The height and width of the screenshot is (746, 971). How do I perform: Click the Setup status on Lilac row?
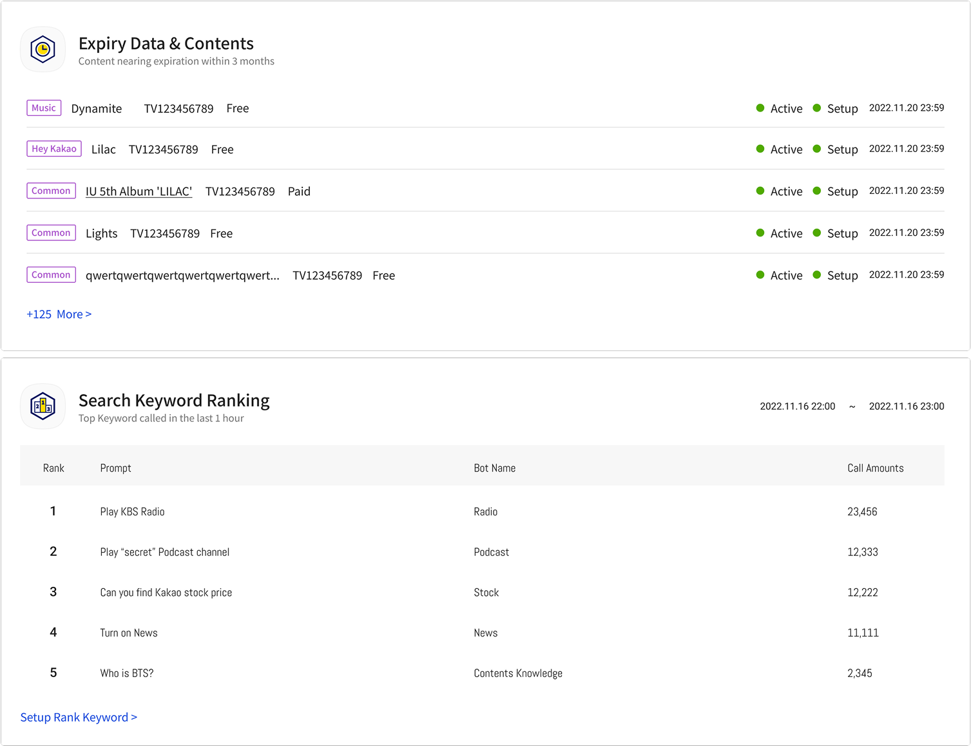point(836,149)
